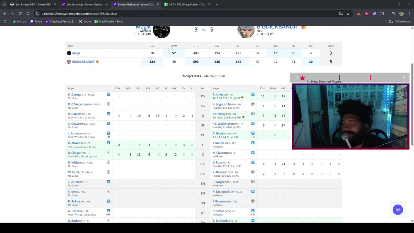Open player notes icon for D. Clingan
414x233 pixels.
point(108,153)
